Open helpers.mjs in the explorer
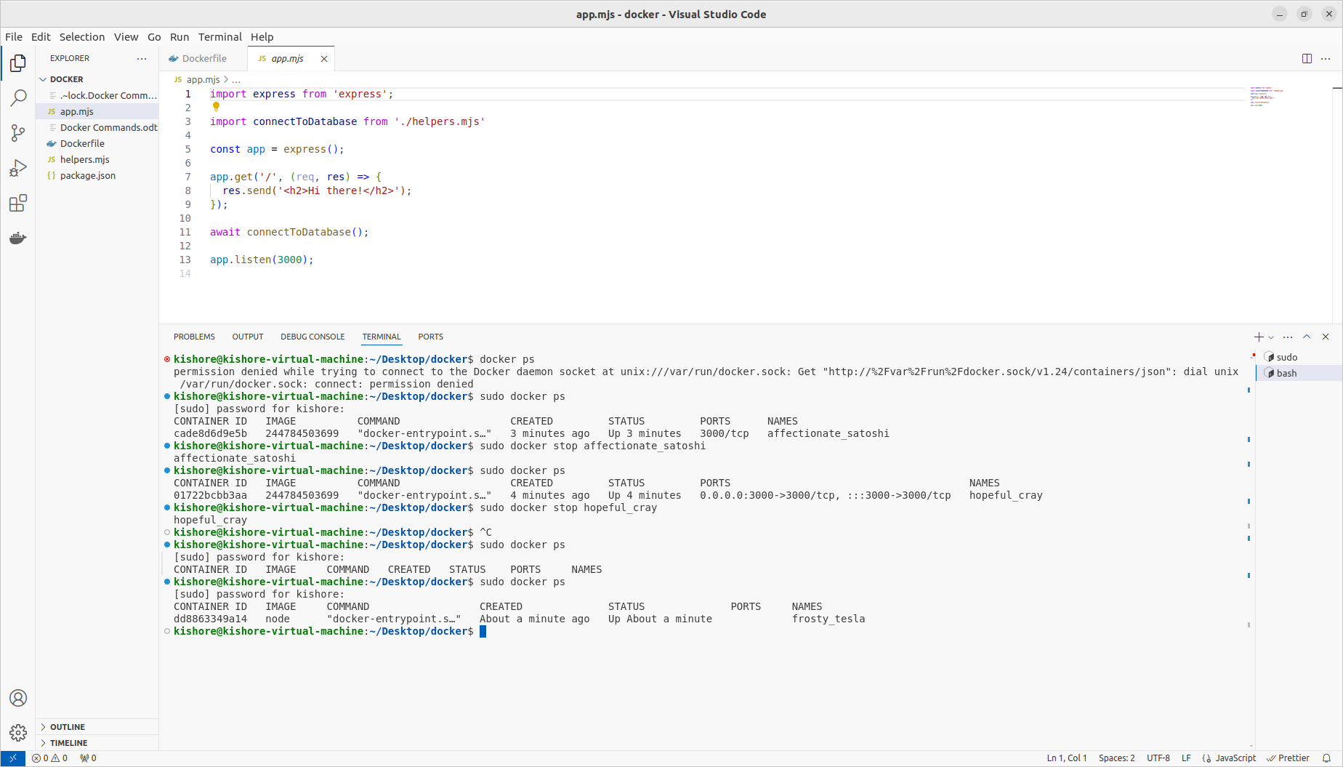The width and height of the screenshot is (1343, 767). (84, 159)
